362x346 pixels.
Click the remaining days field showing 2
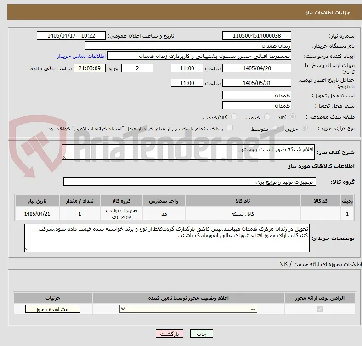point(137,68)
